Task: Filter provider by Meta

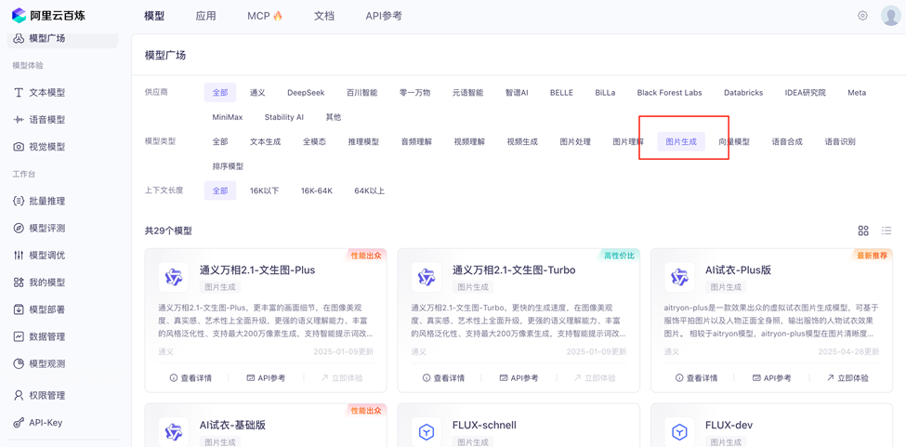Action: click(857, 92)
